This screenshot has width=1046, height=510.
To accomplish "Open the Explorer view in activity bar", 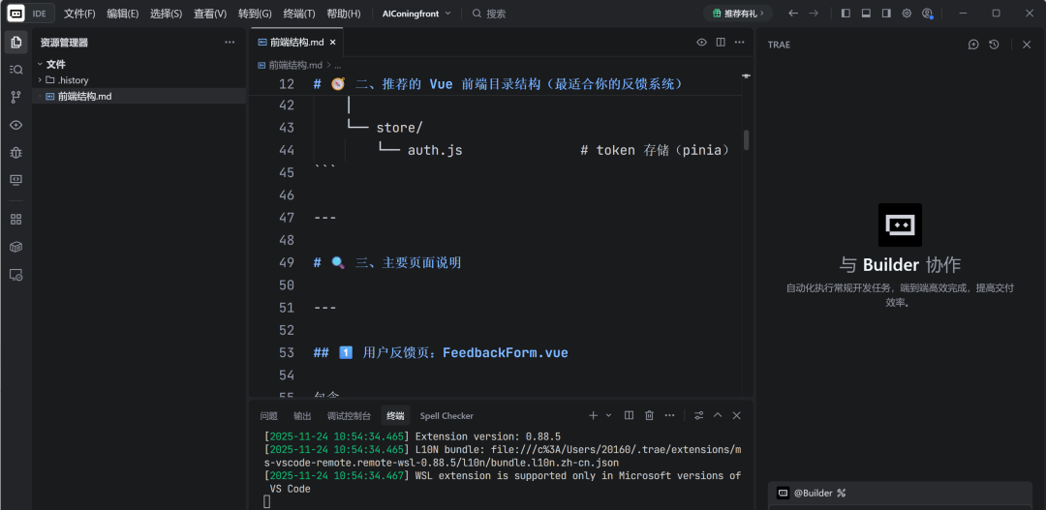I will click(x=16, y=42).
